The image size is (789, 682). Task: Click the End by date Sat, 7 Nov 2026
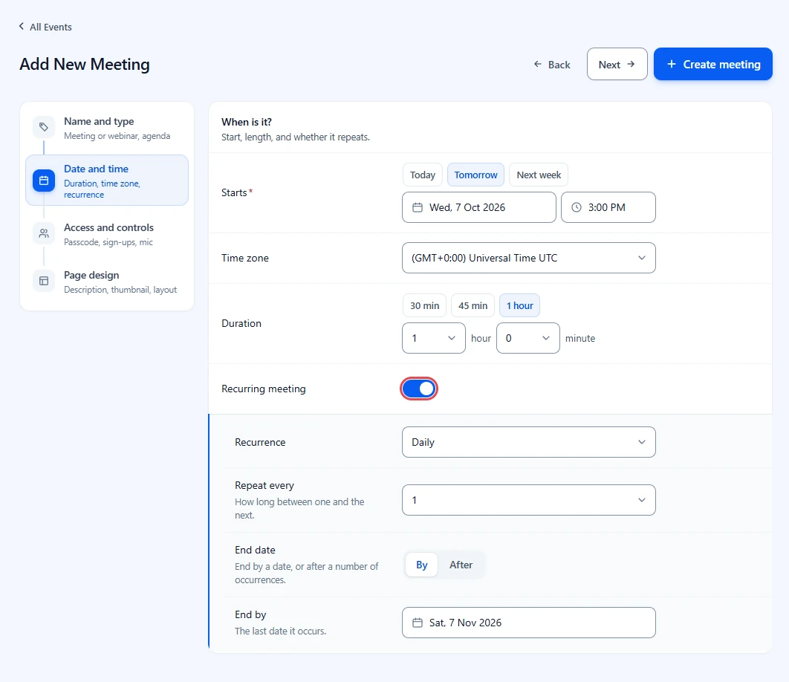[x=529, y=623]
